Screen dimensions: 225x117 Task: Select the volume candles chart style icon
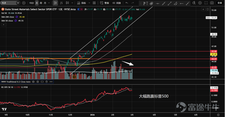pos(67,3)
